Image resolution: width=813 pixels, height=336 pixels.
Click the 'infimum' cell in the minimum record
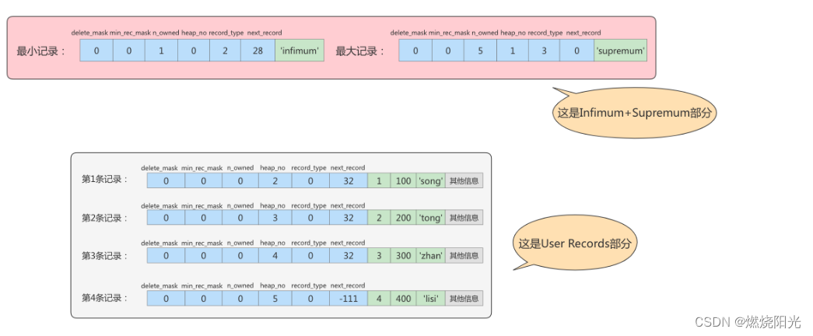[300, 51]
